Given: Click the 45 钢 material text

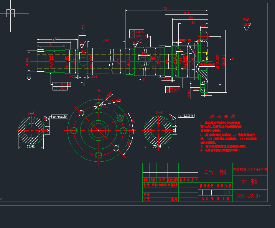Looking at the screenshot, I should [215, 172].
